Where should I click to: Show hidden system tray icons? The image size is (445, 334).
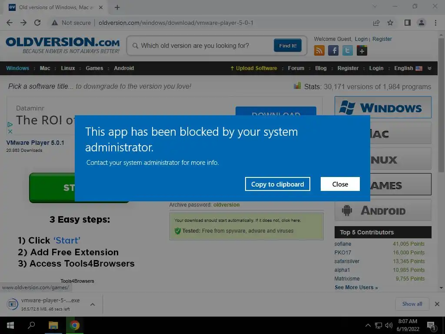[x=368, y=325]
